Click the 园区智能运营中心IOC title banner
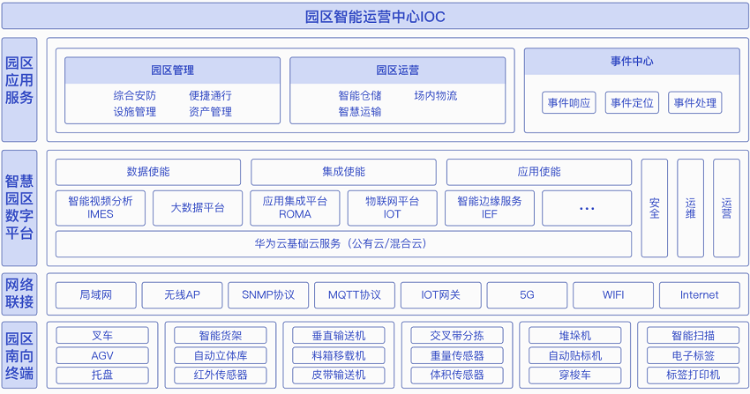Image resolution: width=750 pixels, height=394 pixels. point(375,17)
